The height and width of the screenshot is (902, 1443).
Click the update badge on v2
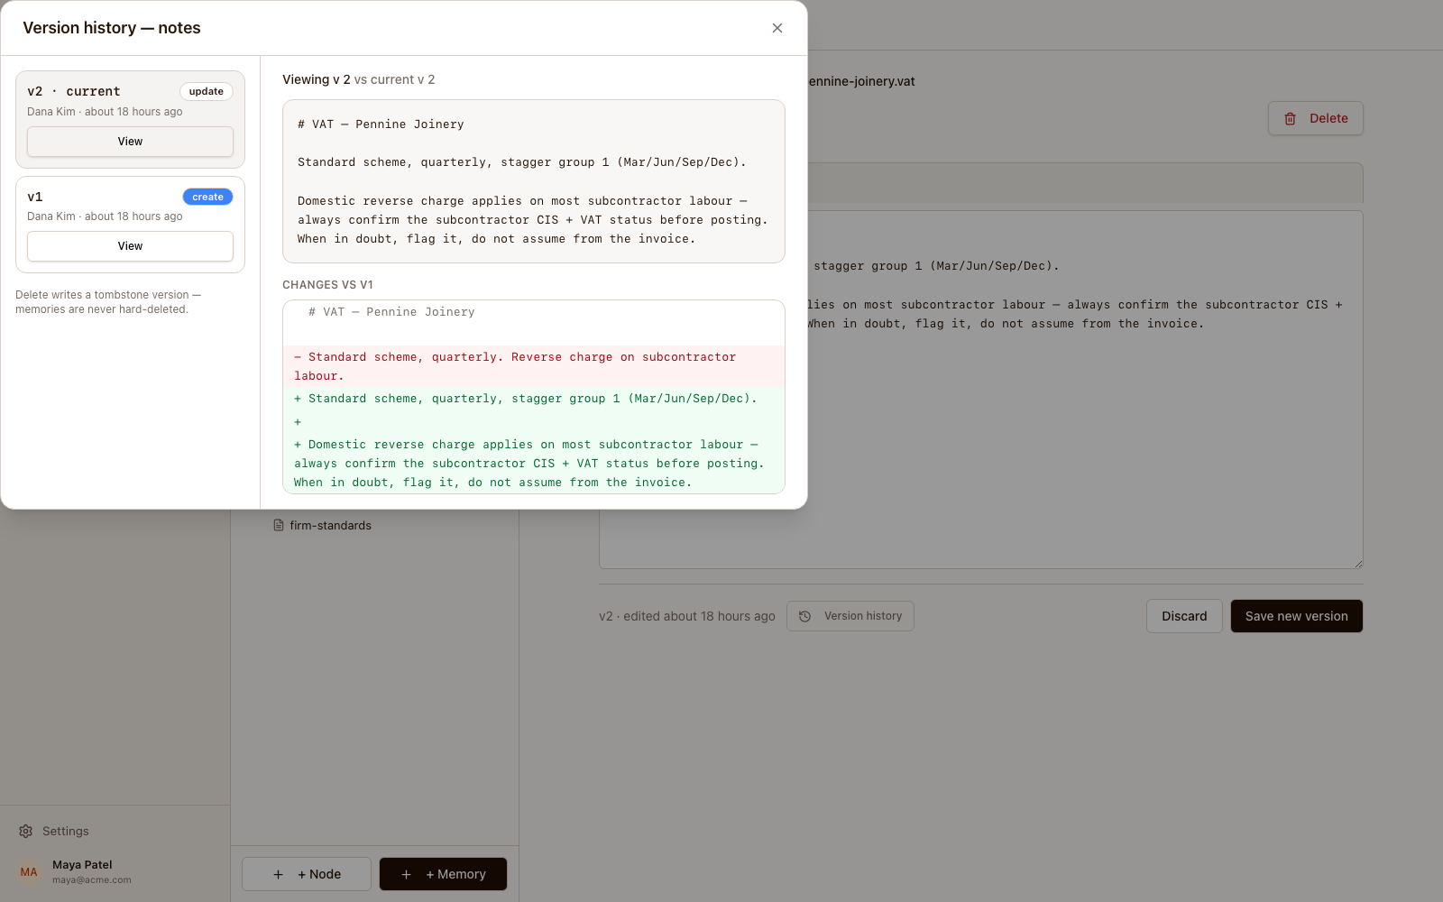[207, 91]
